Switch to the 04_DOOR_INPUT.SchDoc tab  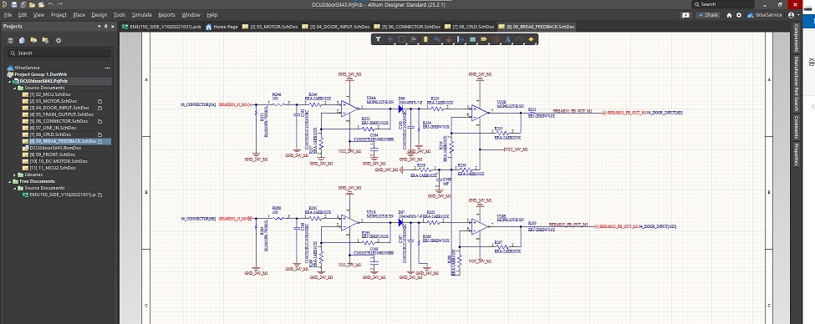[340, 26]
